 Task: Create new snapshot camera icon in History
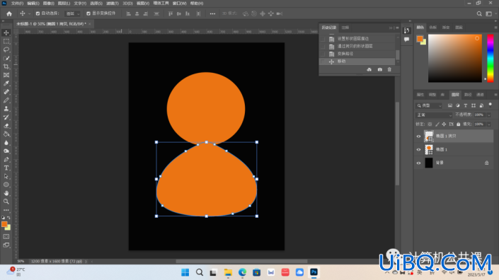[379, 69]
